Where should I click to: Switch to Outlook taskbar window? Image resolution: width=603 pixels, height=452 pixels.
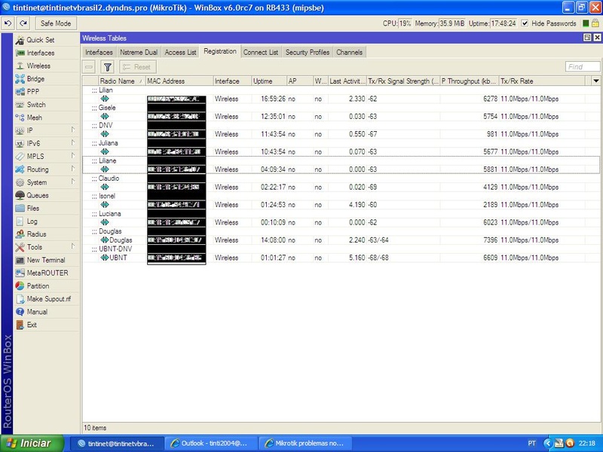tap(211, 443)
